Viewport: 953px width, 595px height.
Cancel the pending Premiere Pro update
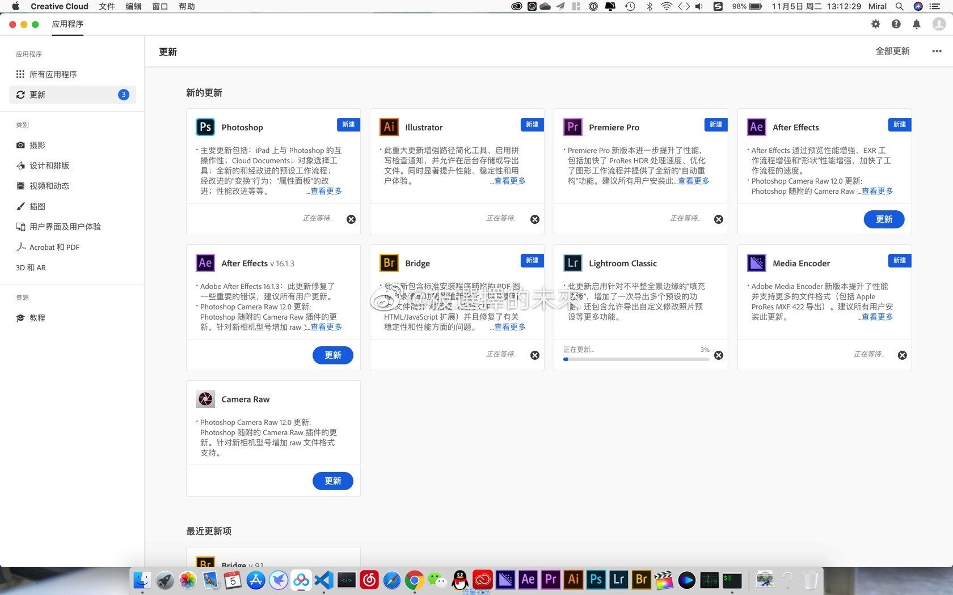pyautogui.click(x=719, y=219)
